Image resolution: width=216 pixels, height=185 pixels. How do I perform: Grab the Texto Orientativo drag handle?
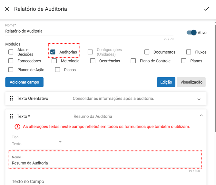[x=11, y=98]
